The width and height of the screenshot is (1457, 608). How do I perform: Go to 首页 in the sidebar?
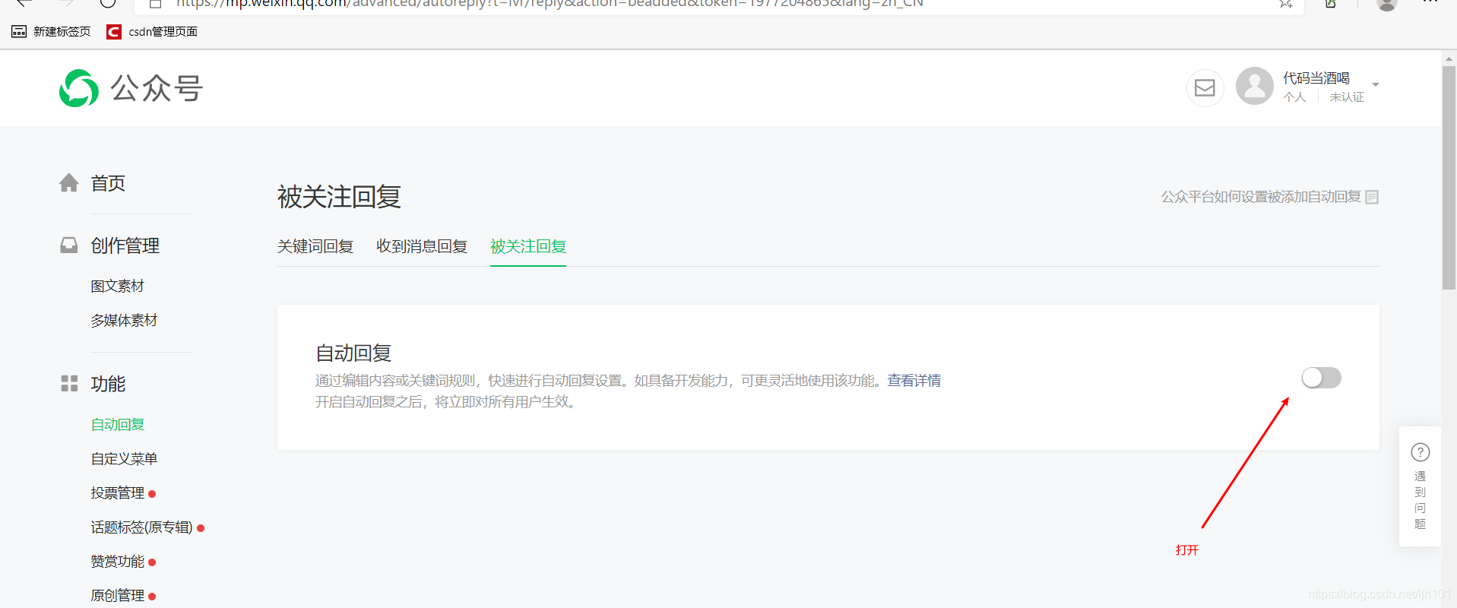108,183
